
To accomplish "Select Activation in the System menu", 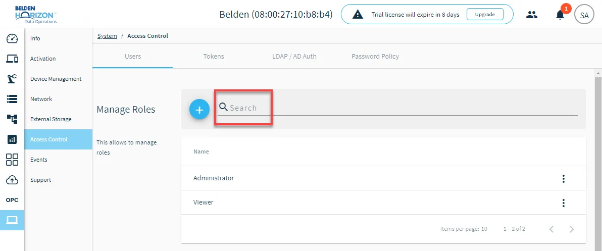I will (x=59, y=59).
